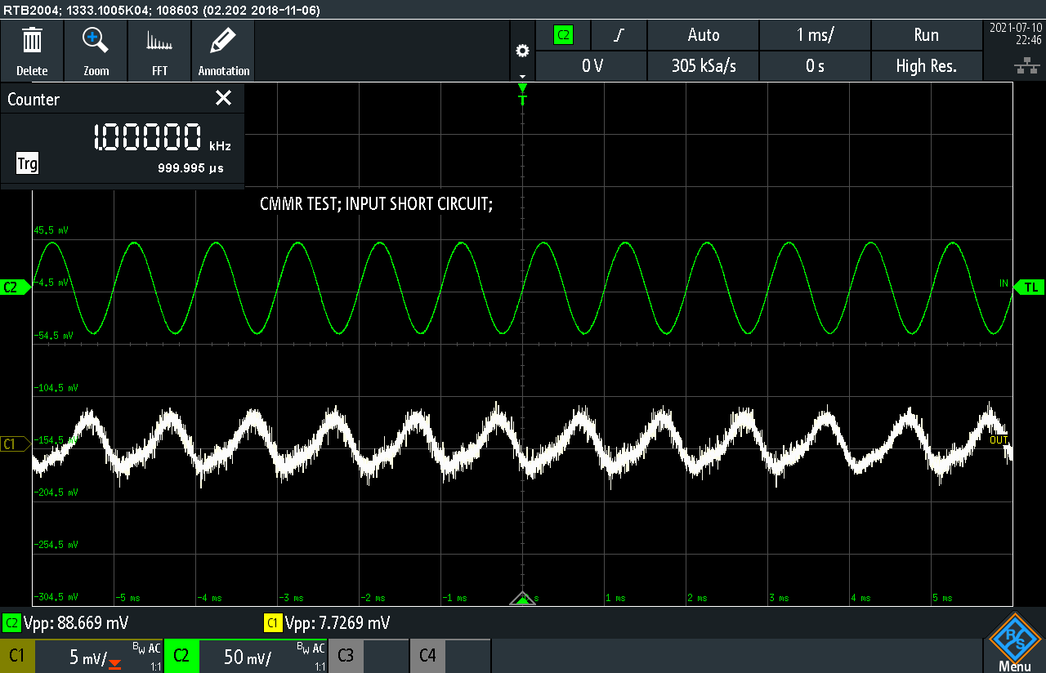Screen dimensions: 1046x673
Task: Open the High Res. acquisition mode setting
Action: point(926,66)
